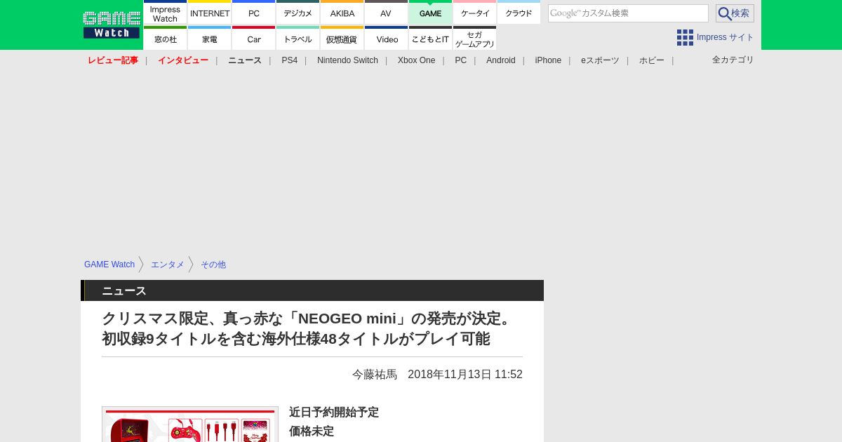Click the ニュース section header bar
This screenshot has width=842, height=442.
(312, 290)
